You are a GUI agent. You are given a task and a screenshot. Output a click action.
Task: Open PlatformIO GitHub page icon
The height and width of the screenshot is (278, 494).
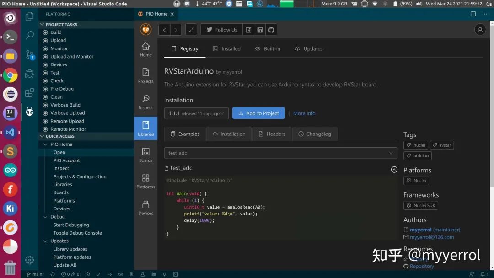(x=271, y=30)
